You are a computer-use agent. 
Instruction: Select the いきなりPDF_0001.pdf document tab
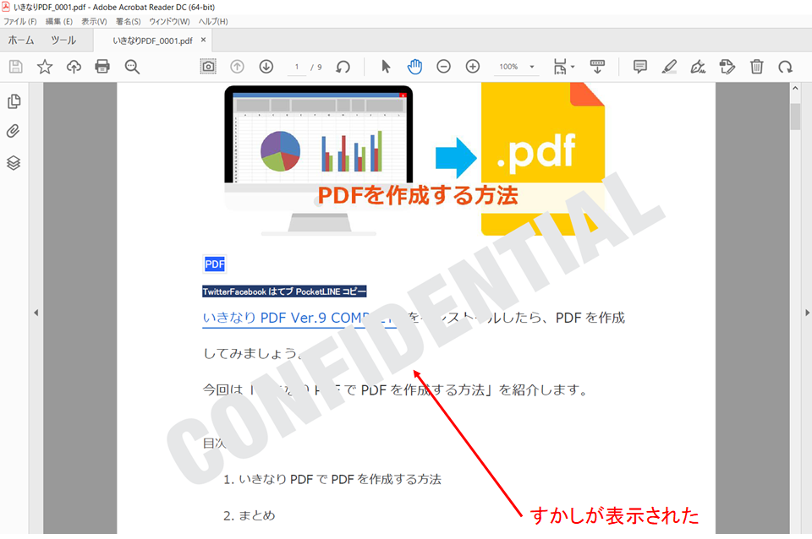tap(152, 41)
